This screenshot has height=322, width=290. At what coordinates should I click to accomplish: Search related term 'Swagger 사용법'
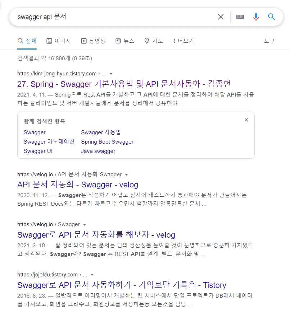tap(101, 132)
